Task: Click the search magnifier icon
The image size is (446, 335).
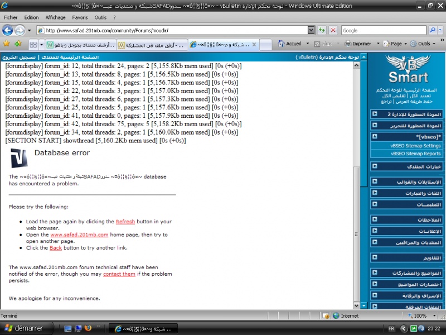Action: 432,30
